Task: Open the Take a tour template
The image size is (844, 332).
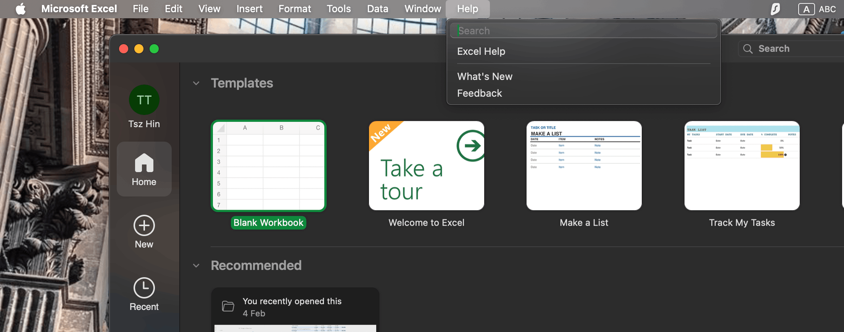Action: point(427,166)
